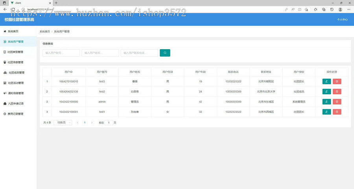
Task: Delete the test3 user row
Action: (x=337, y=81)
